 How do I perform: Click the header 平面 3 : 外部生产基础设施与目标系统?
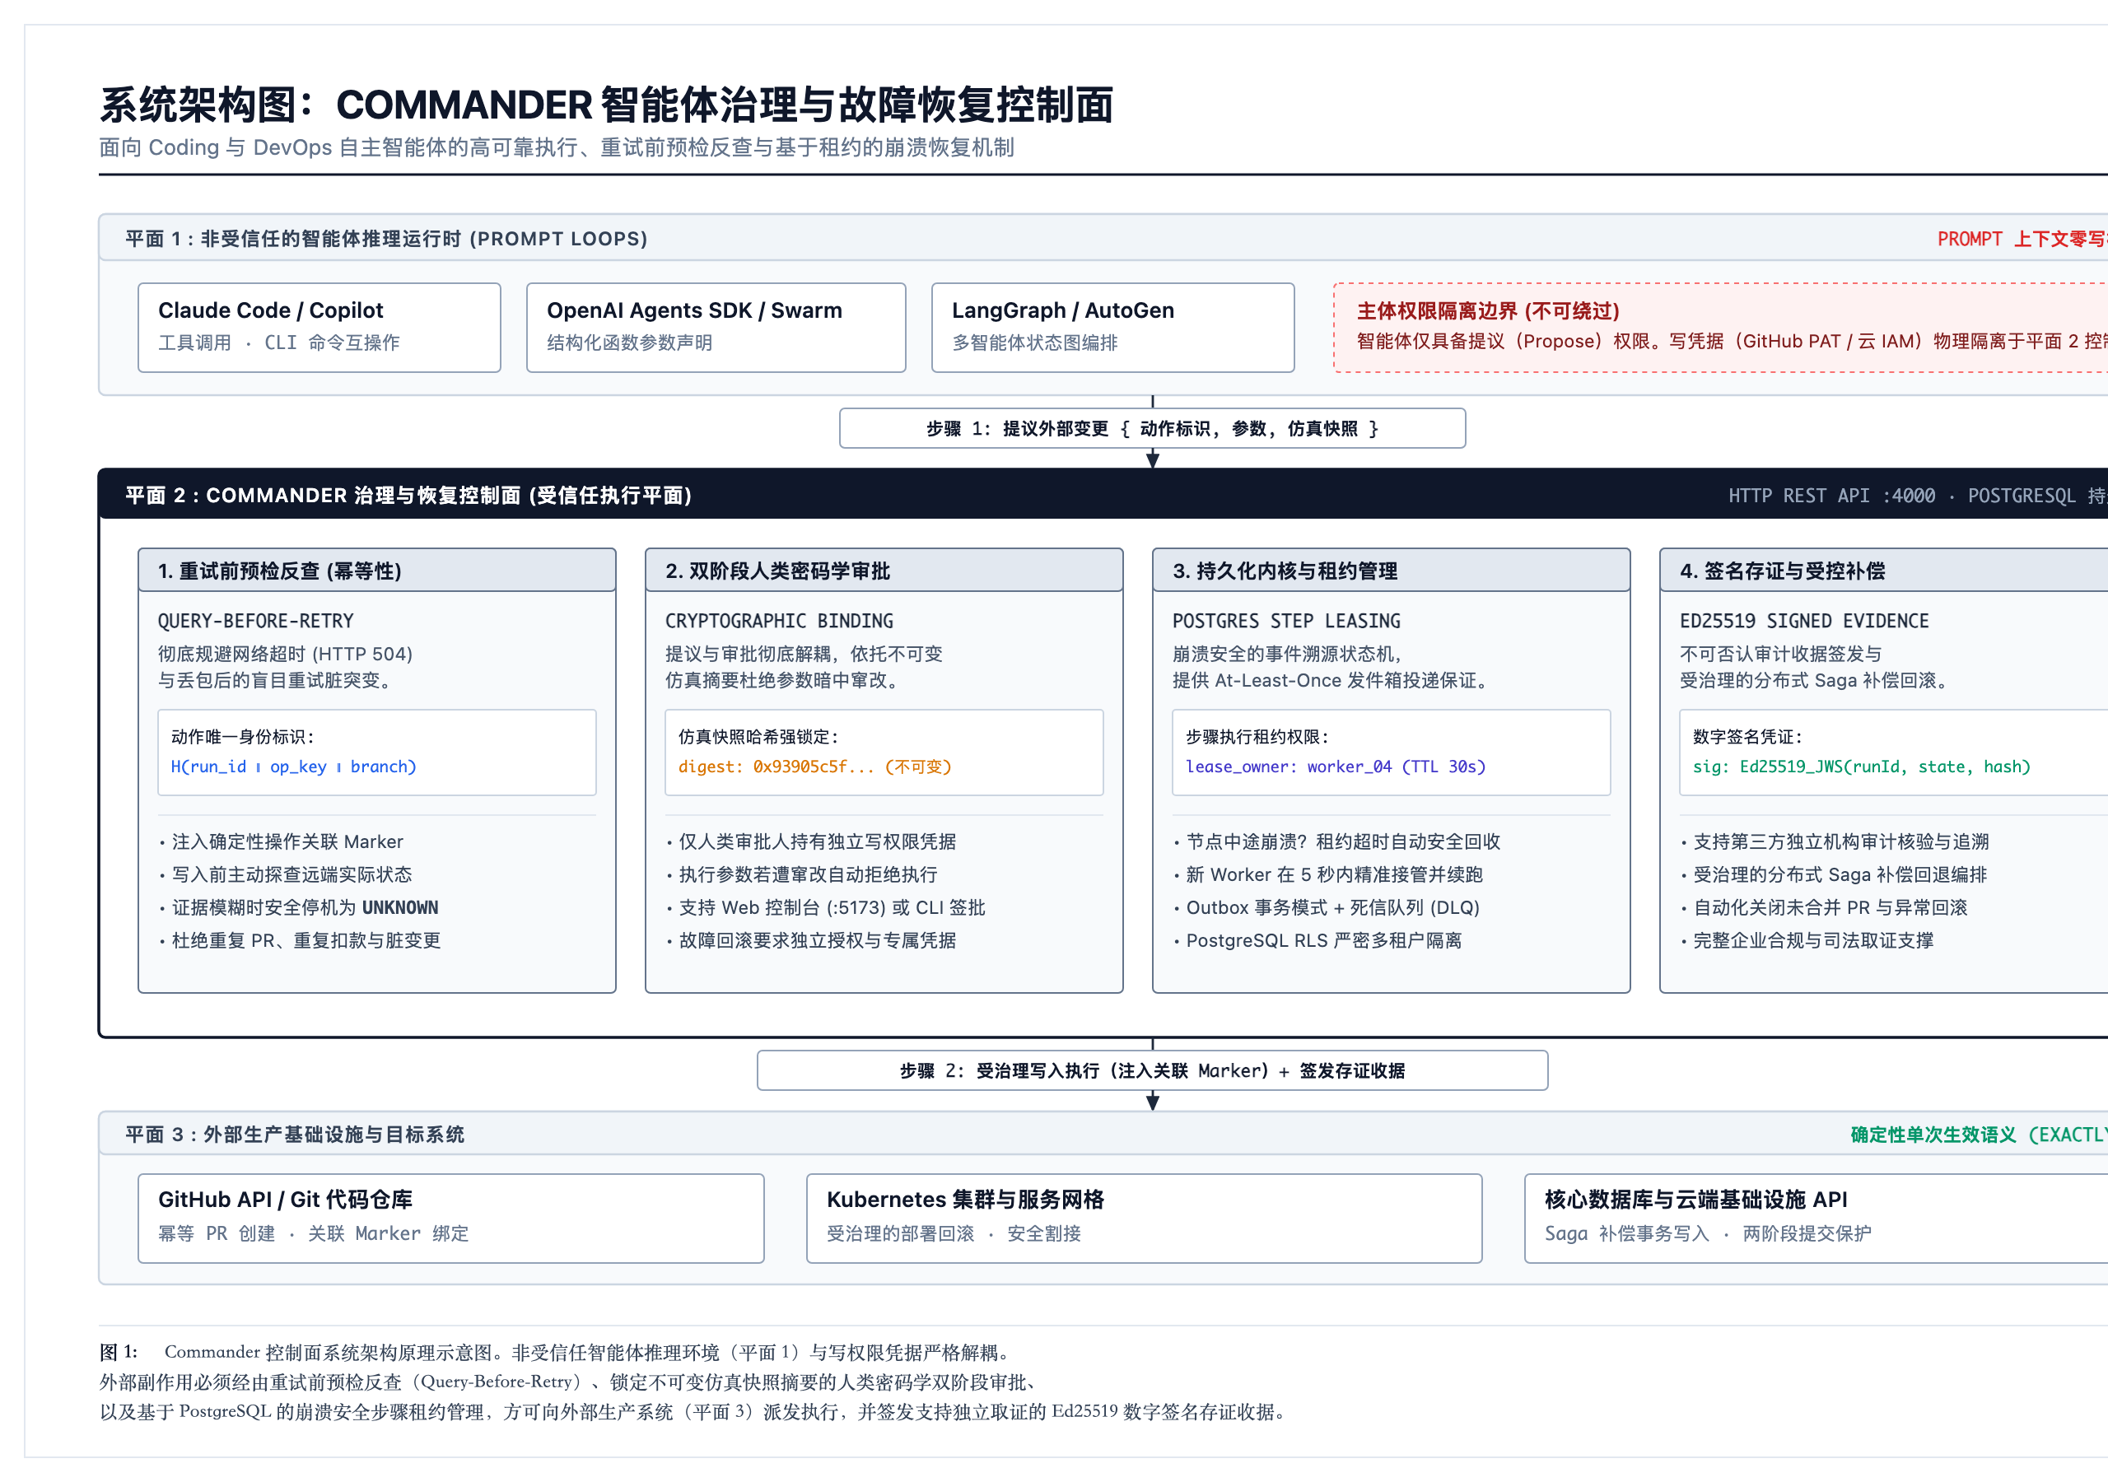coord(295,1134)
